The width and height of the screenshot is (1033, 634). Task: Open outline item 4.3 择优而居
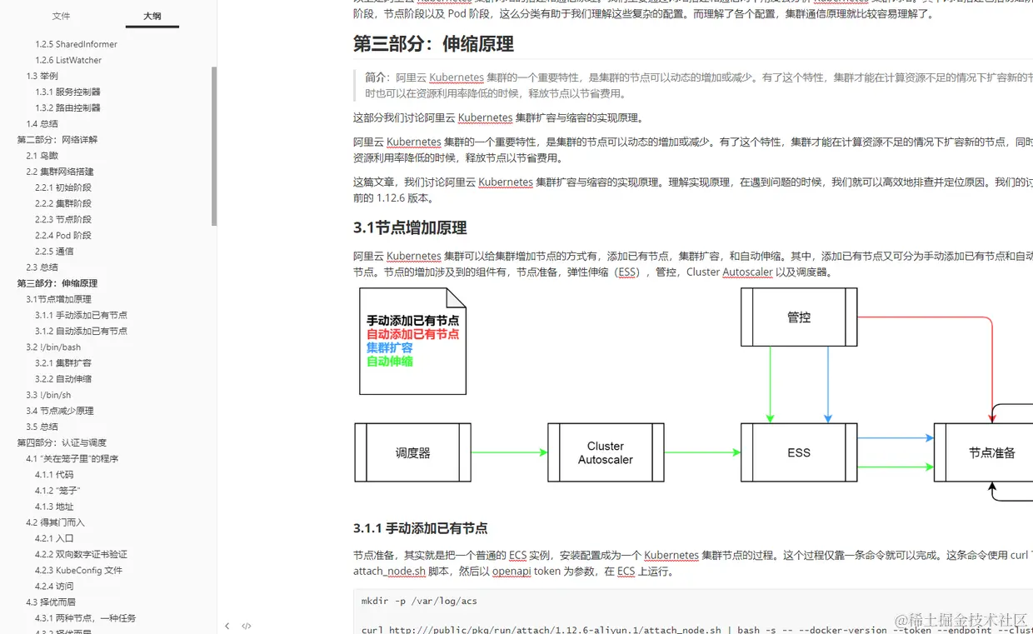(51, 602)
